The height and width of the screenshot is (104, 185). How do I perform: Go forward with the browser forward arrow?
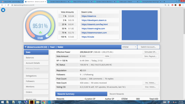click(x=5, y=5)
